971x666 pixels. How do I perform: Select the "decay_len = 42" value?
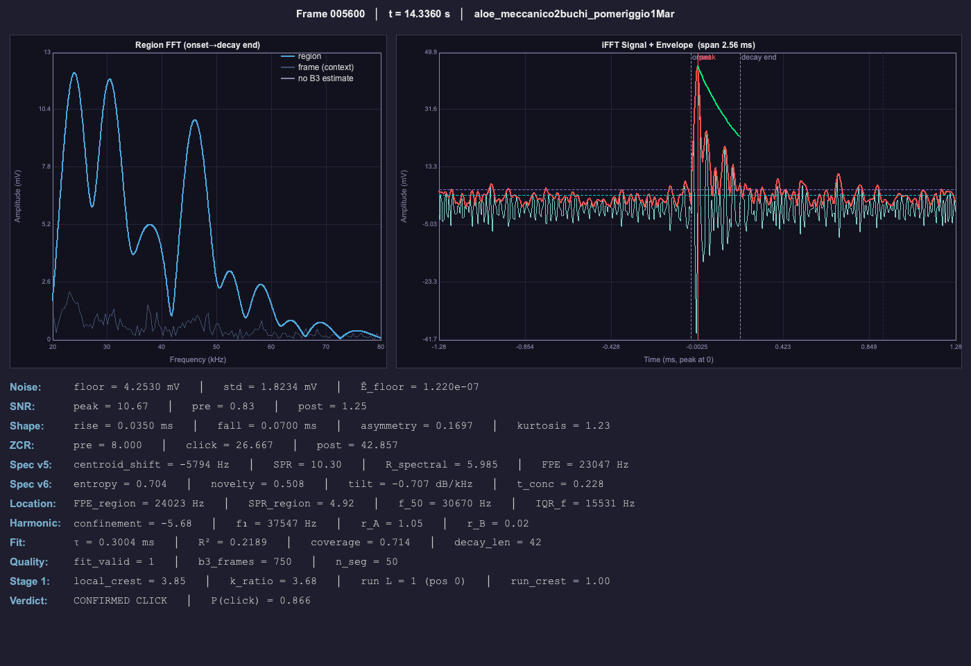[498, 543]
